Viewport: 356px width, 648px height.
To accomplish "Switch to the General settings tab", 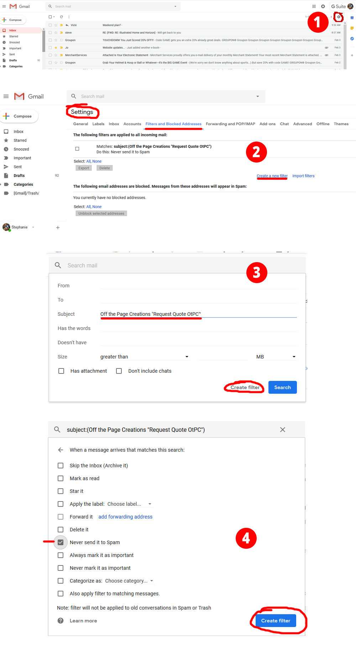I will click(80, 124).
